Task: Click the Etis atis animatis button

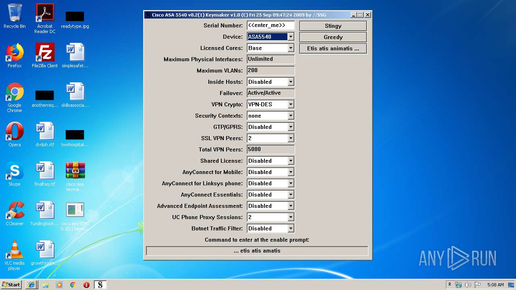Action: (333, 48)
